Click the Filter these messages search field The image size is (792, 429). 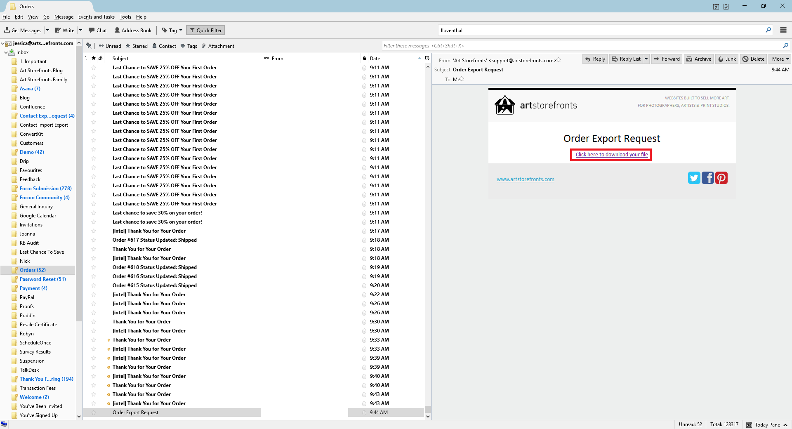582,46
